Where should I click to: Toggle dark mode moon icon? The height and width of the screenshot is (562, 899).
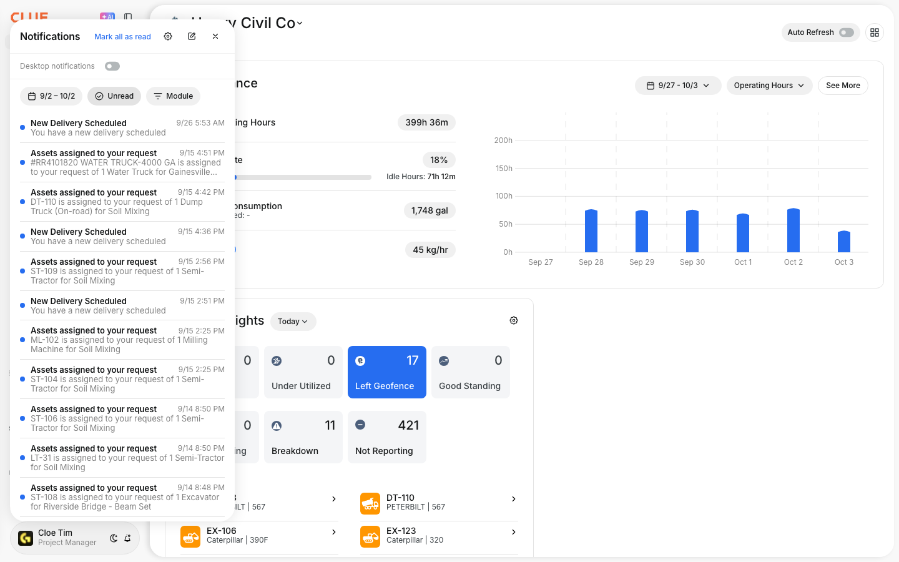[114, 538]
